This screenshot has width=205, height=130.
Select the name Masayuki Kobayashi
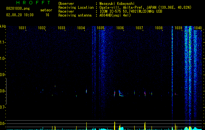tap(117, 4)
